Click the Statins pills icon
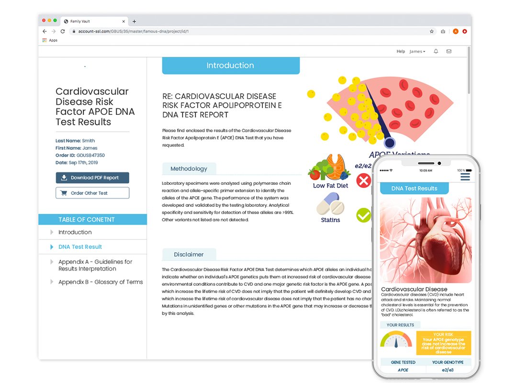Viewport: 517px width, 383px height. tap(330, 203)
